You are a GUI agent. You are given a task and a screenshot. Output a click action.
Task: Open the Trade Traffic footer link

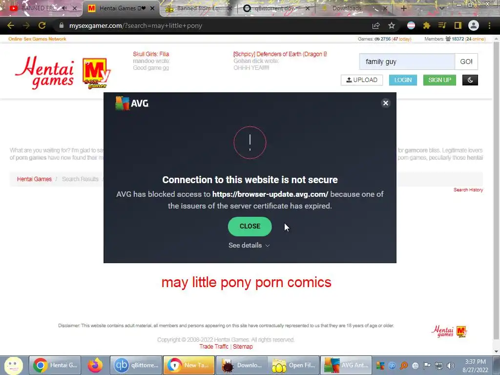[x=214, y=347]
